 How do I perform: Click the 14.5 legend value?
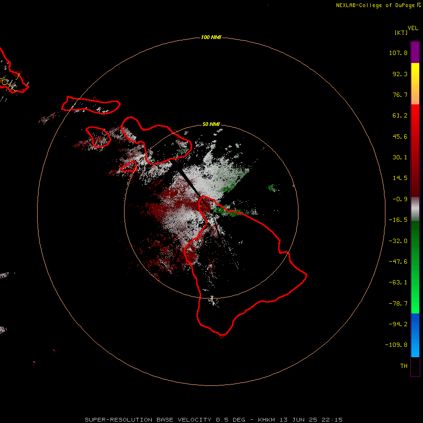click(x=400, y=178)
